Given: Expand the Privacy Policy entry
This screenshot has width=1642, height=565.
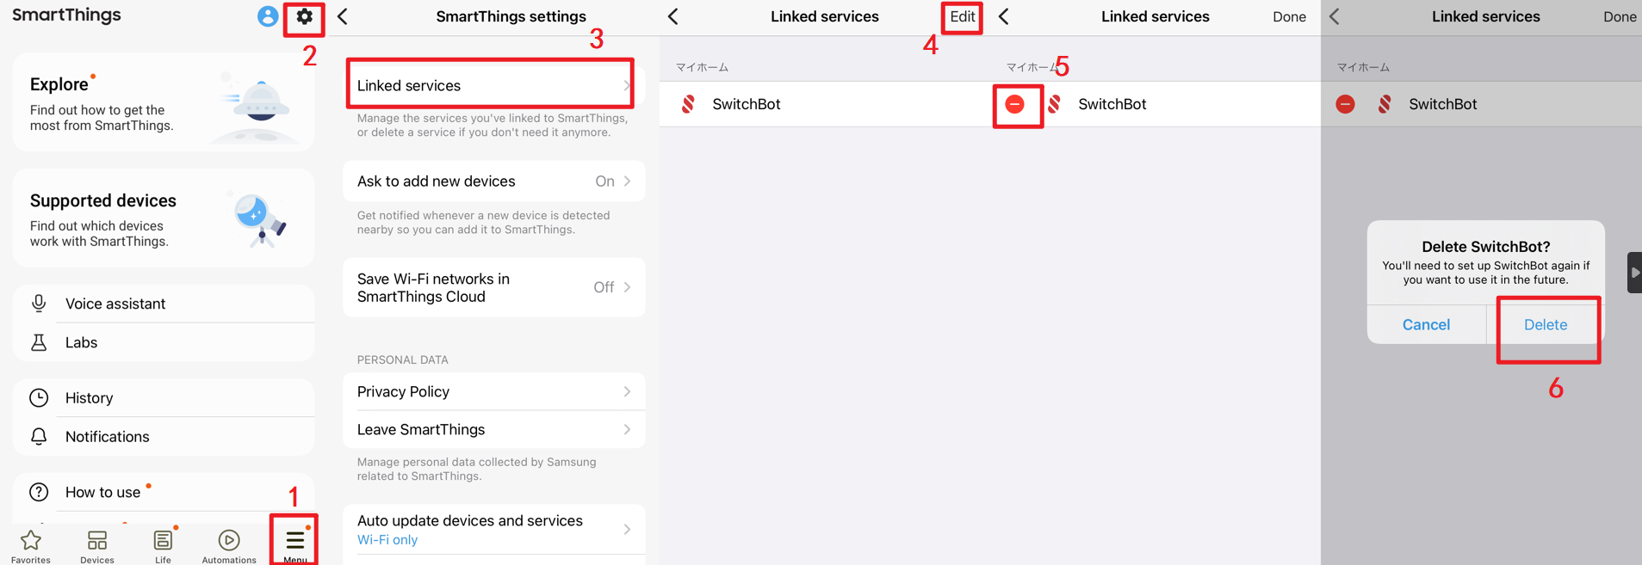Looking at the screenshot, I should click(493, 391).
